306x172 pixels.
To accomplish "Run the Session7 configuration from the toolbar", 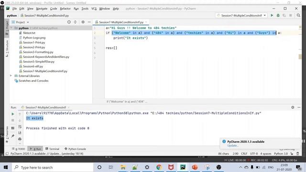I will coord(272,15).
